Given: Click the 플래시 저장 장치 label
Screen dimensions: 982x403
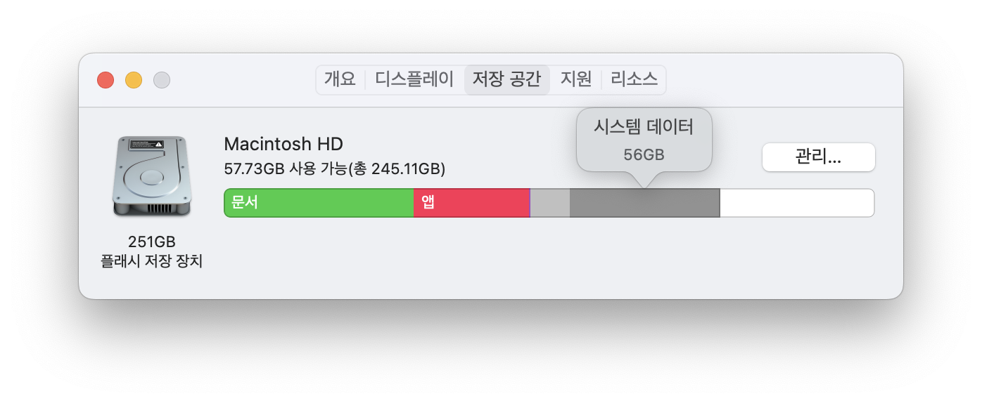Looking at the screenshot, I should pyautogui.click(x=151, y=262).
